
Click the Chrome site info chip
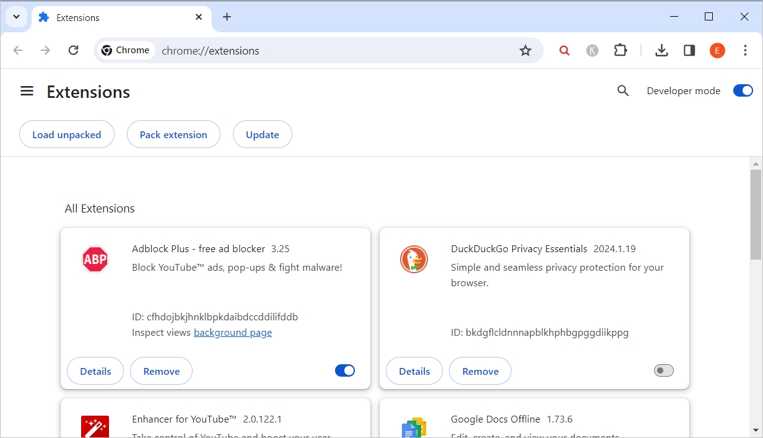pos(126,50)
